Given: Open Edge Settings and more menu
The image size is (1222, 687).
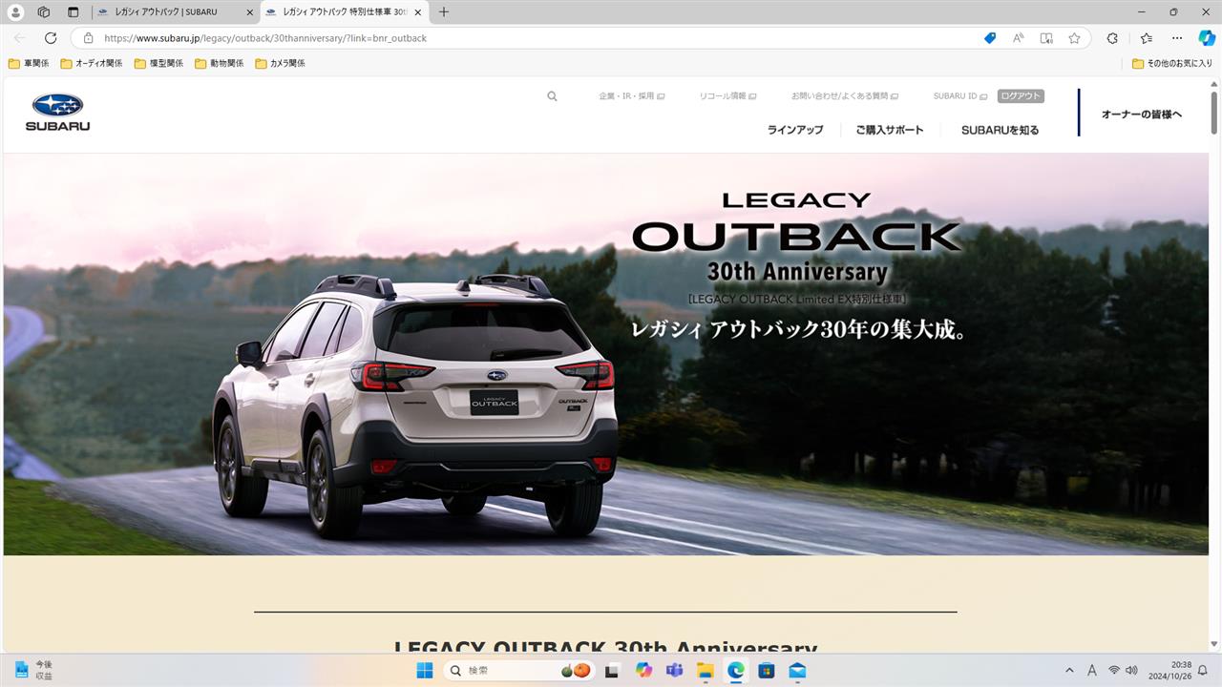Looking at the screenshot, I should (1177, 38).
